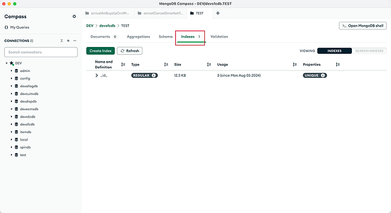The width and height of the screenshot is (391, 213).
Task: Click the admin database icon
Action: click(x=17, y=71)
